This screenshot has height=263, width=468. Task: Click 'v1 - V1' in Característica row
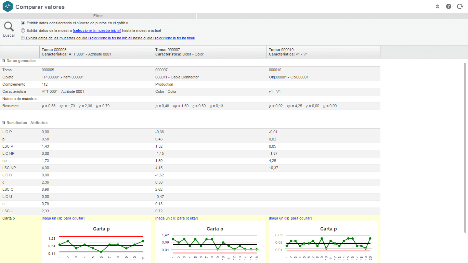[x=275, y=91]
